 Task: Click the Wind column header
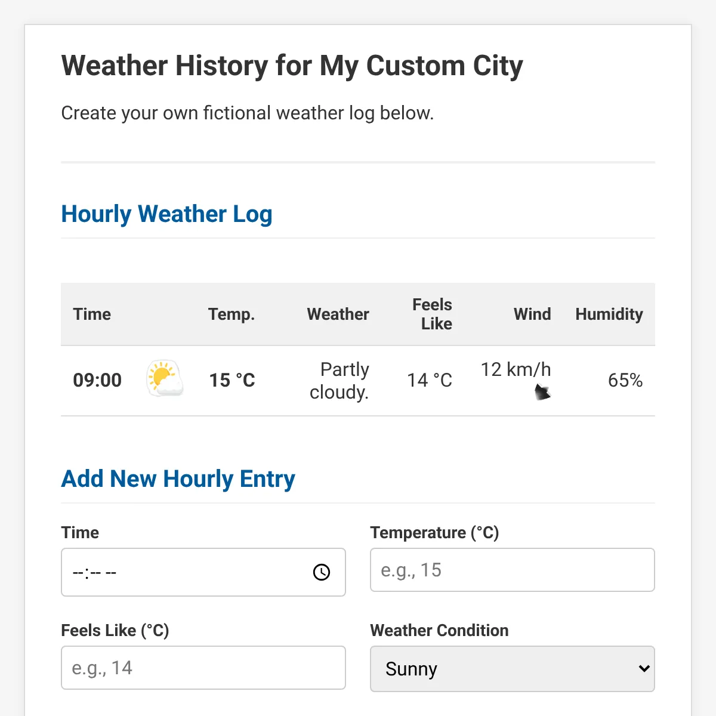[x=532, y=314]
